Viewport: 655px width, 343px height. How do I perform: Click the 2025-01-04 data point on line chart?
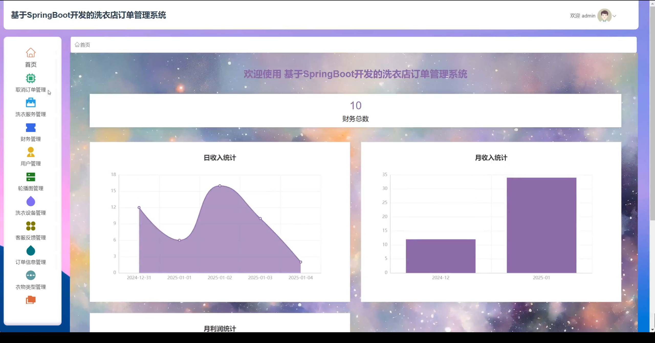point(301,262)
